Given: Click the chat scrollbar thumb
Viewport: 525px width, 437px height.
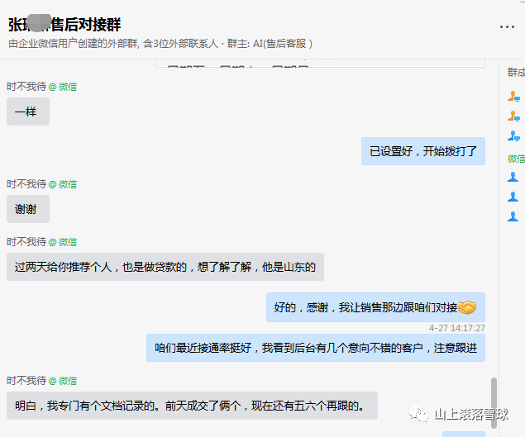Looking at the screenshot, I should (494, 403).
